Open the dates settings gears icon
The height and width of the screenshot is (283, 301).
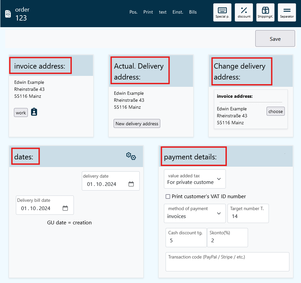131,156
